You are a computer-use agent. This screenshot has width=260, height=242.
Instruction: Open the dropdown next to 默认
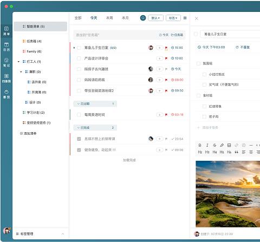[x=173, y=18]
